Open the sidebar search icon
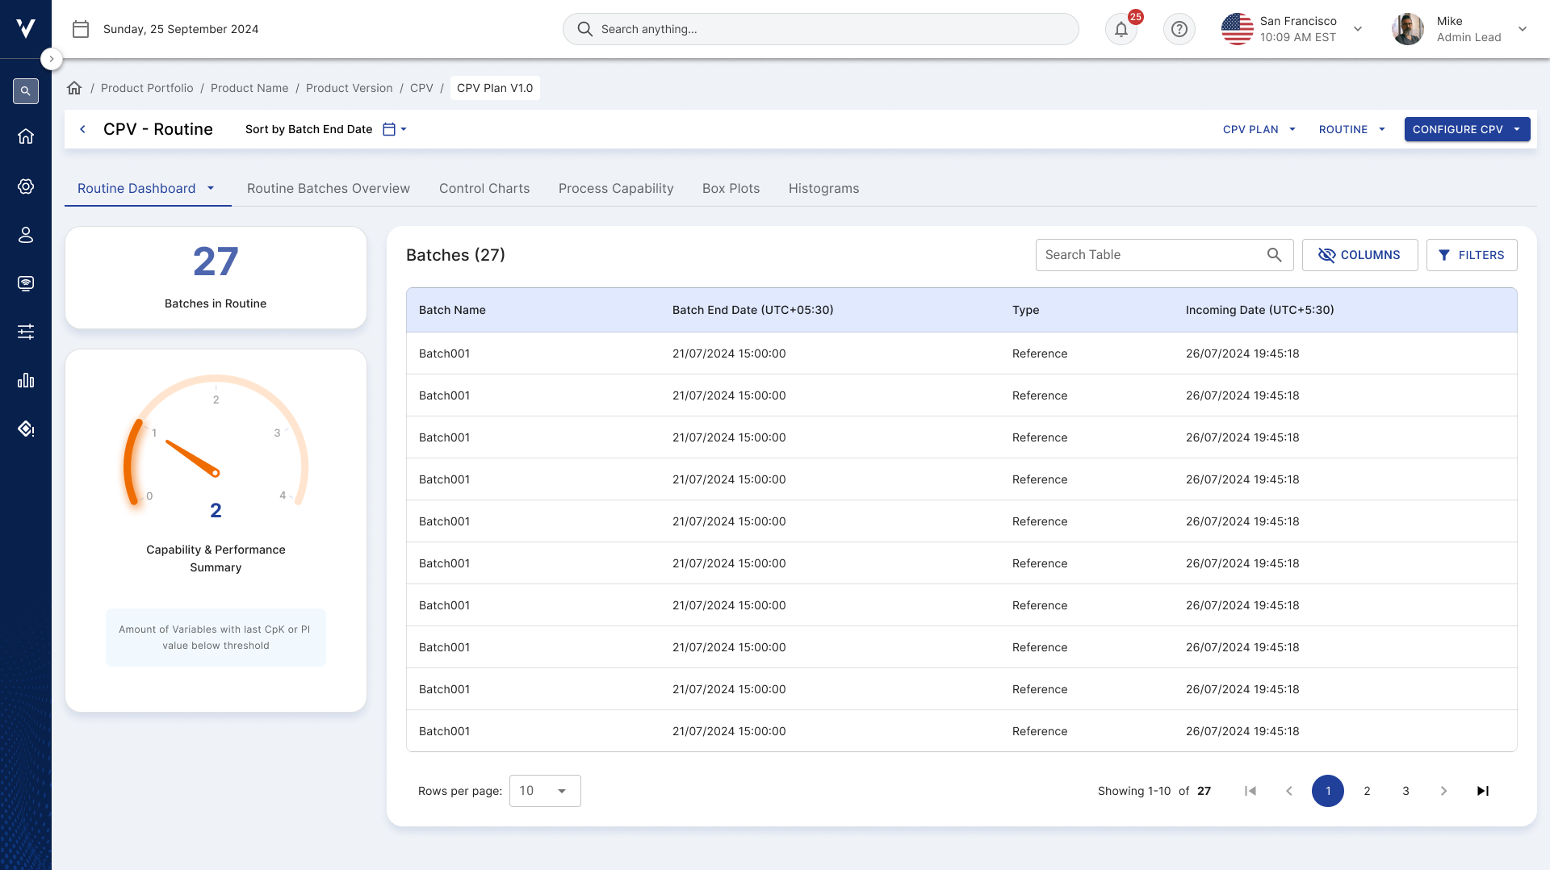The image size is (1550, 870). pos(26,91)
